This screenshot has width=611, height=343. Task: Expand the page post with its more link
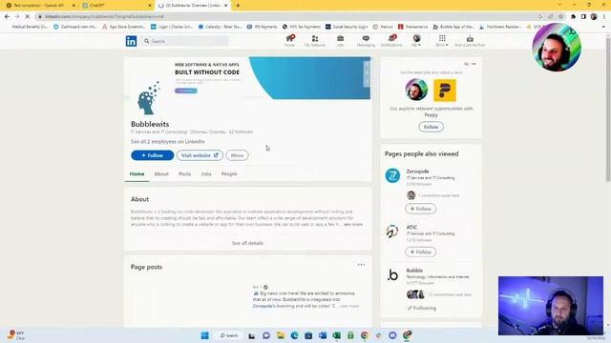tap(349, 306)
